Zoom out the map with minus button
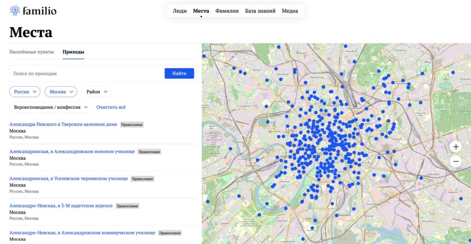The height and width of the screenshot is (244, 471). 456,161
